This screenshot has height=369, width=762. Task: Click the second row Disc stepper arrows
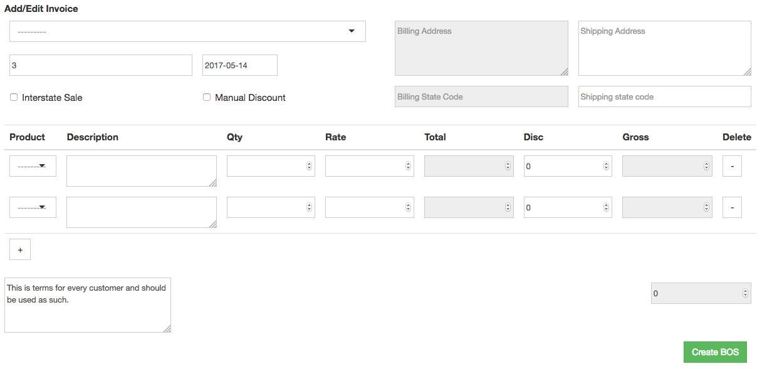606,207
